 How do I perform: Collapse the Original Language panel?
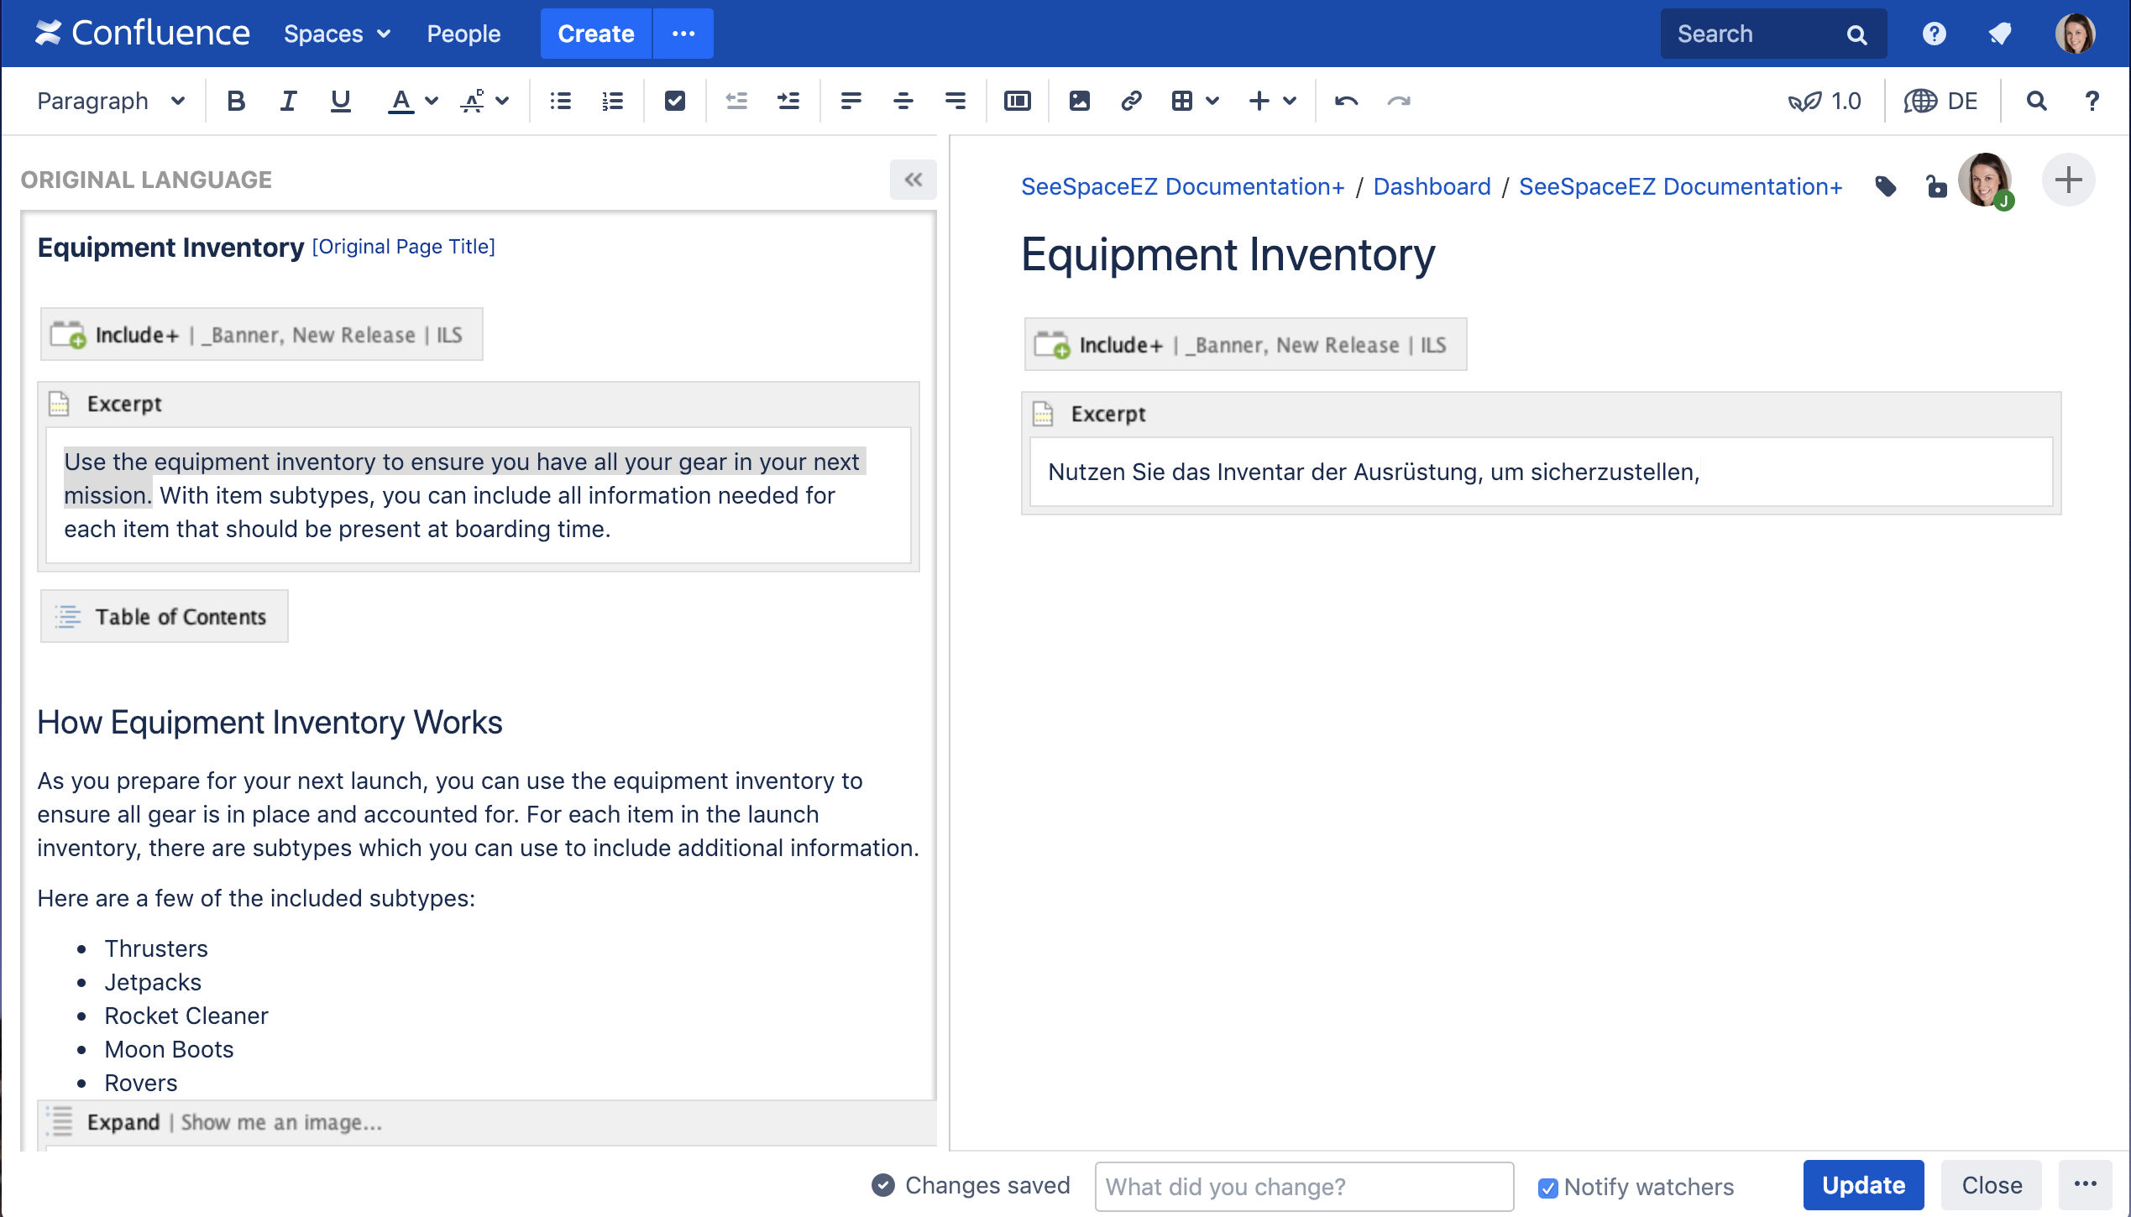(x=913, y=180)
